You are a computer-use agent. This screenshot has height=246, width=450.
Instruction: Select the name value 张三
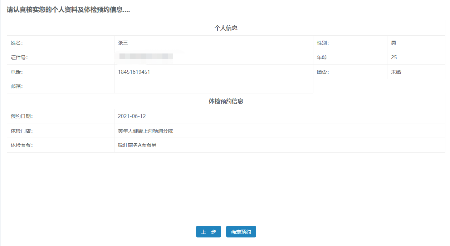(x=123, y=43)
